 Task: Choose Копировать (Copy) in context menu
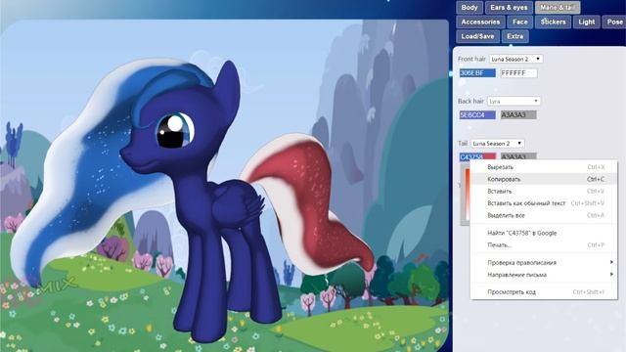point(544,179)
